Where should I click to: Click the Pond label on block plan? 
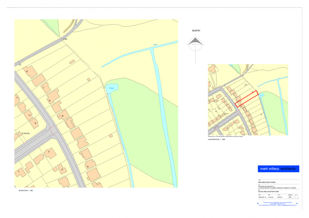[111, 88]
